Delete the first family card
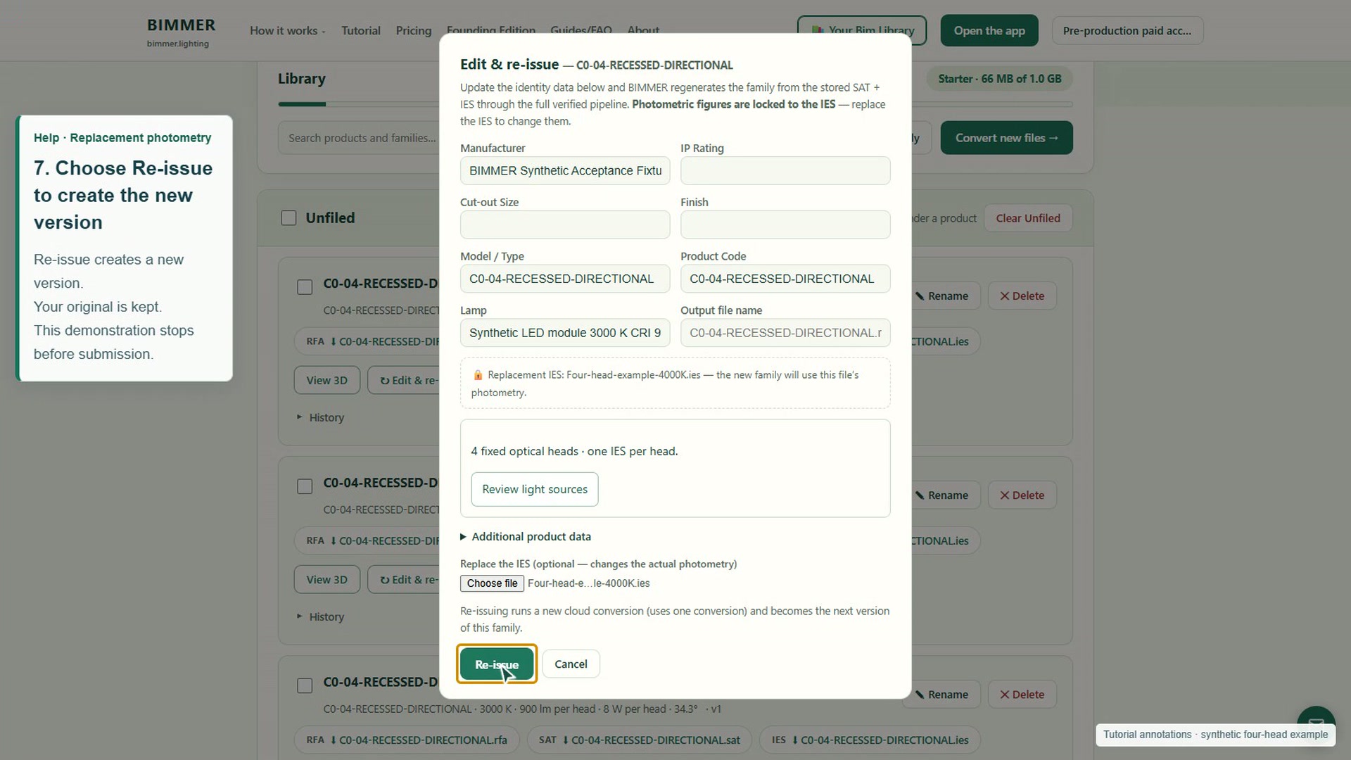The width and height of the screenshot is (1351, 760). tap(1022, 296)
